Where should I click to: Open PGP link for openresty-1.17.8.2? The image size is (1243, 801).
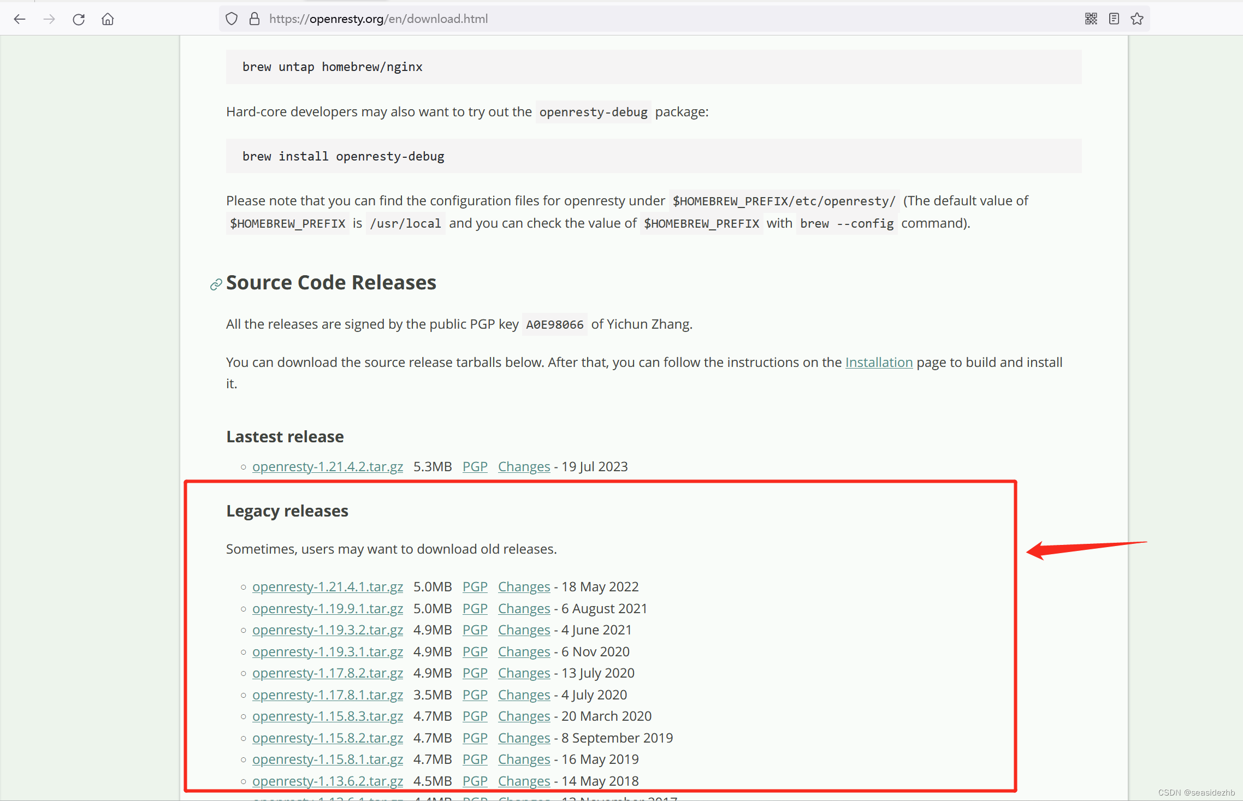point(475,673)
